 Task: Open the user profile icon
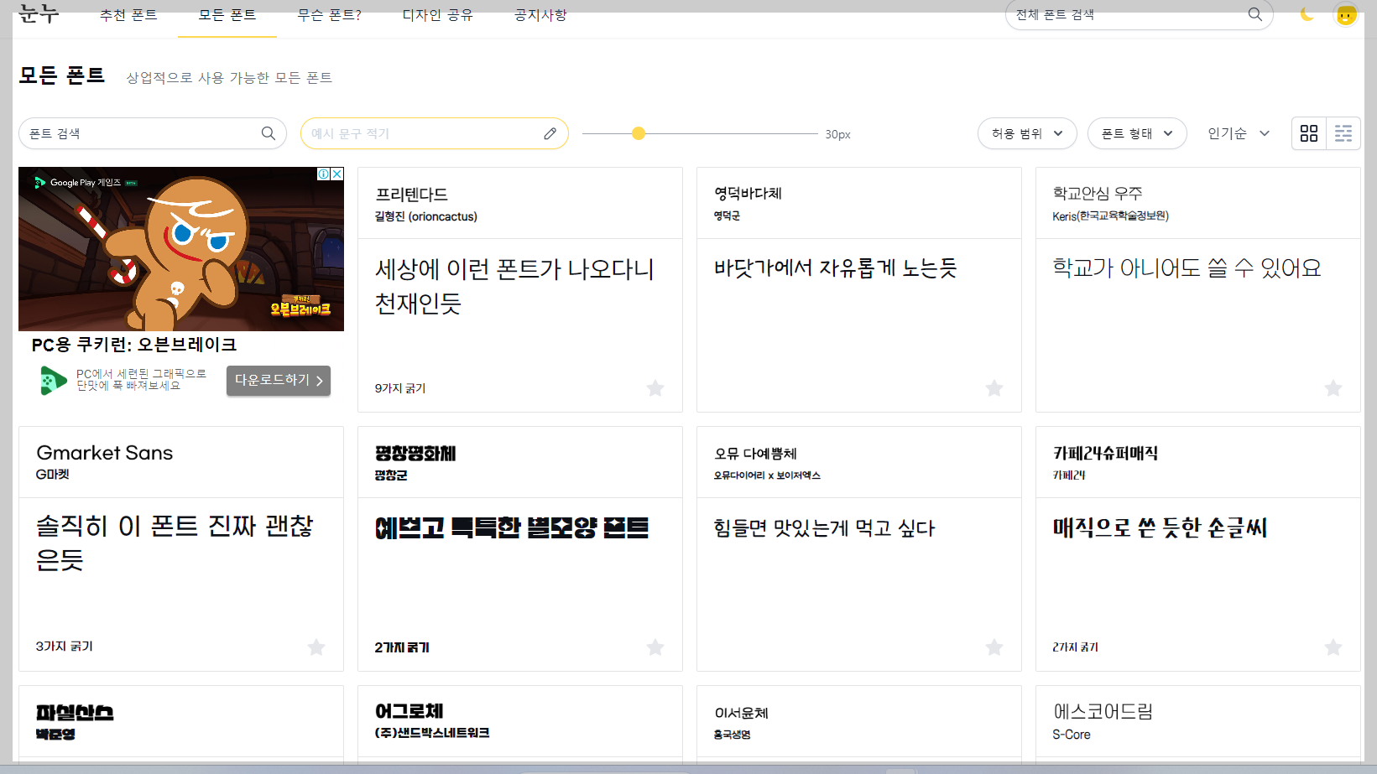(x=1346, y=14)
